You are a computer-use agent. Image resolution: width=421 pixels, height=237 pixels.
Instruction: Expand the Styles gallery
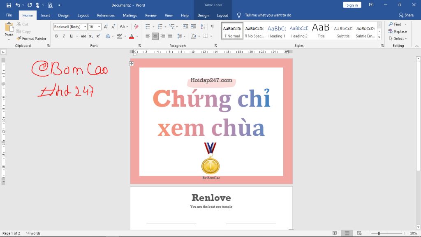click(x=379, y=38)
